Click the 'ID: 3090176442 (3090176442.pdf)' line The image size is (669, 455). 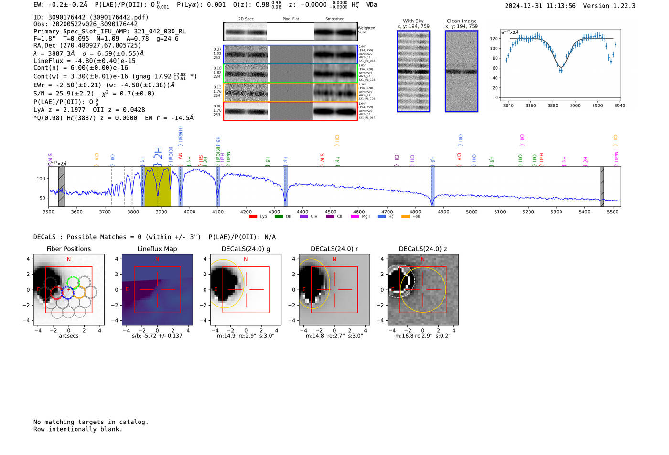pyautogui.click(x=91, y=17)
